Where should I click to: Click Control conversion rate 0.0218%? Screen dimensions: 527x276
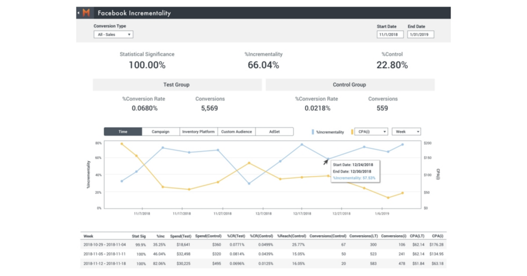click(318, 108)
